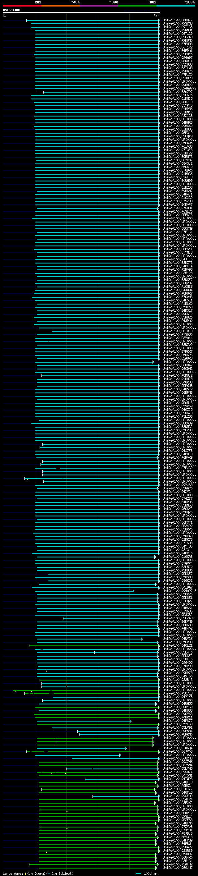The image size is (198, 876).
Task: Choose hit UniRef100_C1MMI5
Action: pyautogui.click(x=178, y=99)
